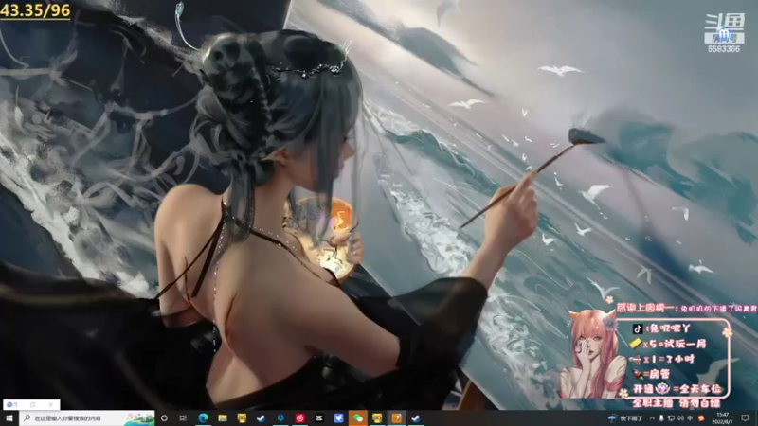Viewport: 758px width, 426px height.
Task: Close the small window above Start button
Action: [51, 405]
